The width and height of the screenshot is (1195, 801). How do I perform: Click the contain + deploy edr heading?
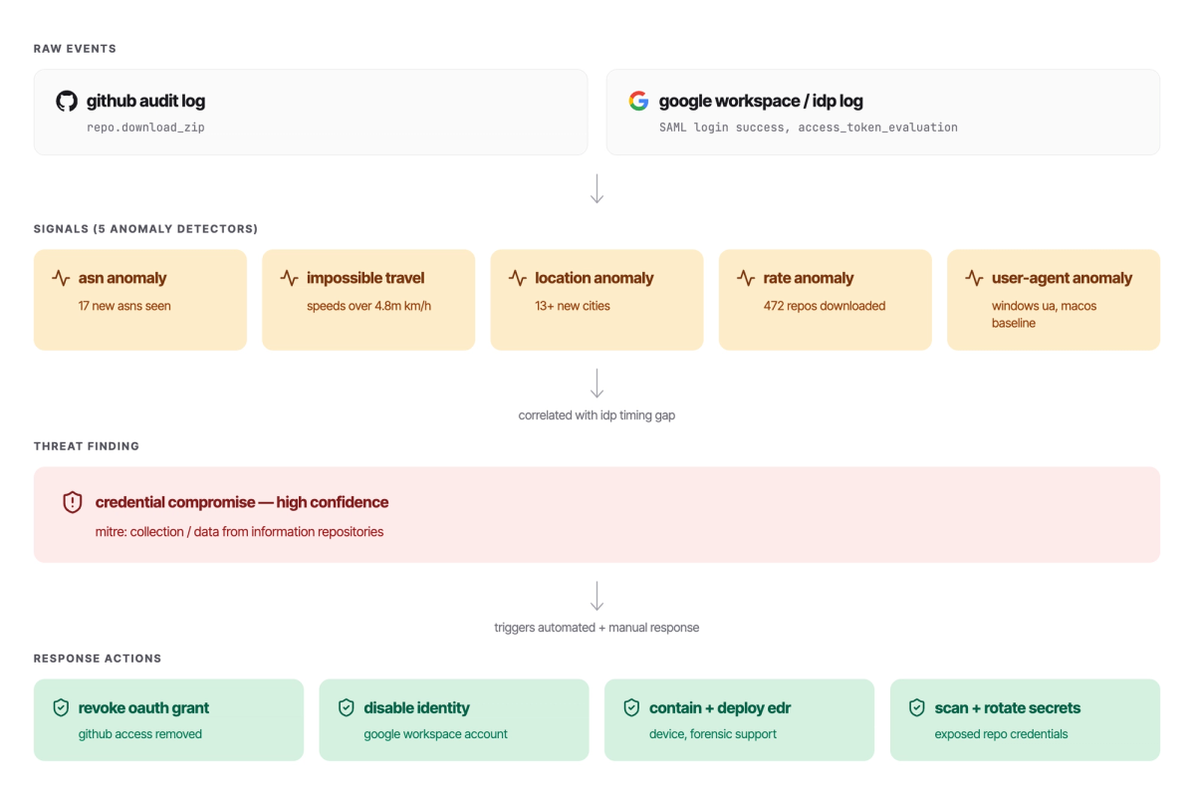(x=720, y=707)
